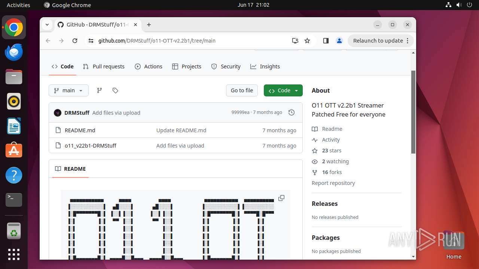Reload the current GitHub page
Viewport: 479px width, 269px height.
(x=75, y=41)
